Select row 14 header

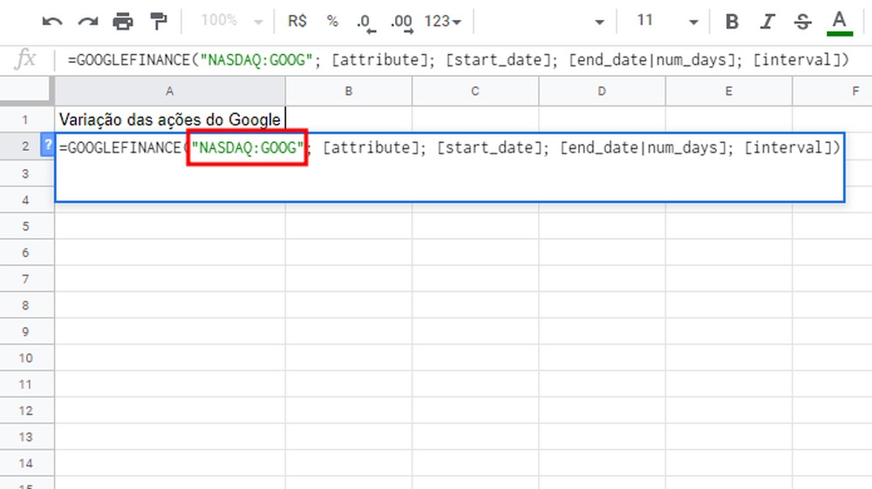[25, 464]
